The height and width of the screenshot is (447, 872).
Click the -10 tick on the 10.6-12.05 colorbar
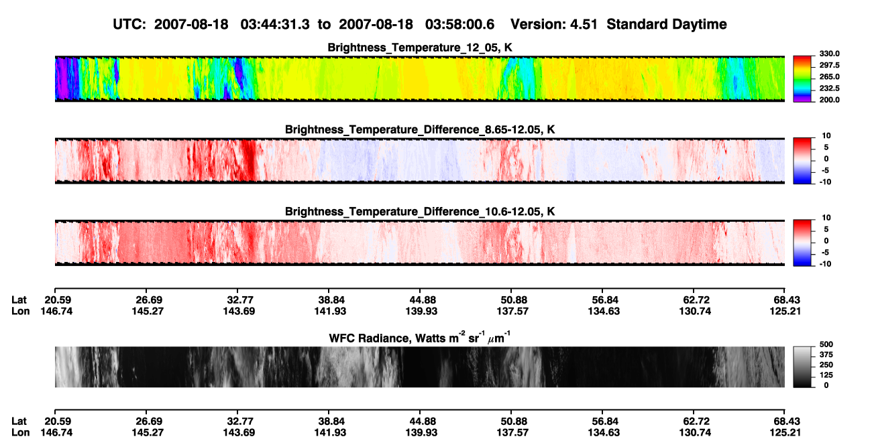[x=826, y=263]
